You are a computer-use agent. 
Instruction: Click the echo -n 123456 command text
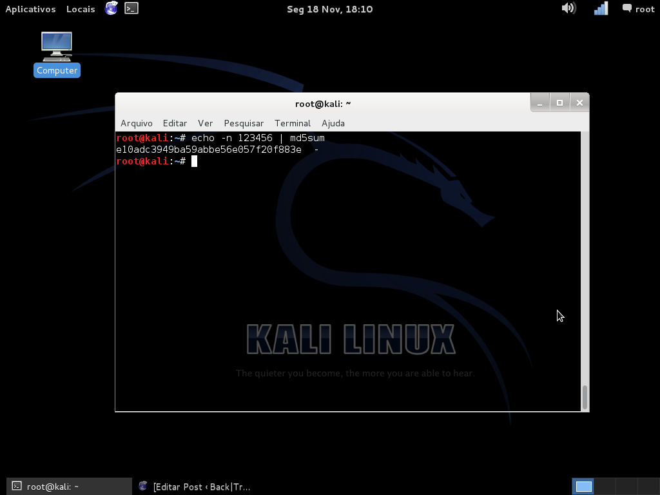pyautogui.click(x=232, y=138)
